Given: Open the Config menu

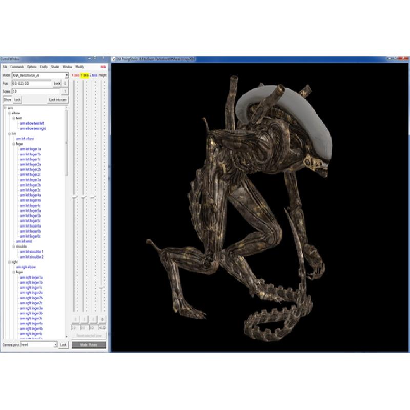Looking at the screenshot, I should (44, 67).
